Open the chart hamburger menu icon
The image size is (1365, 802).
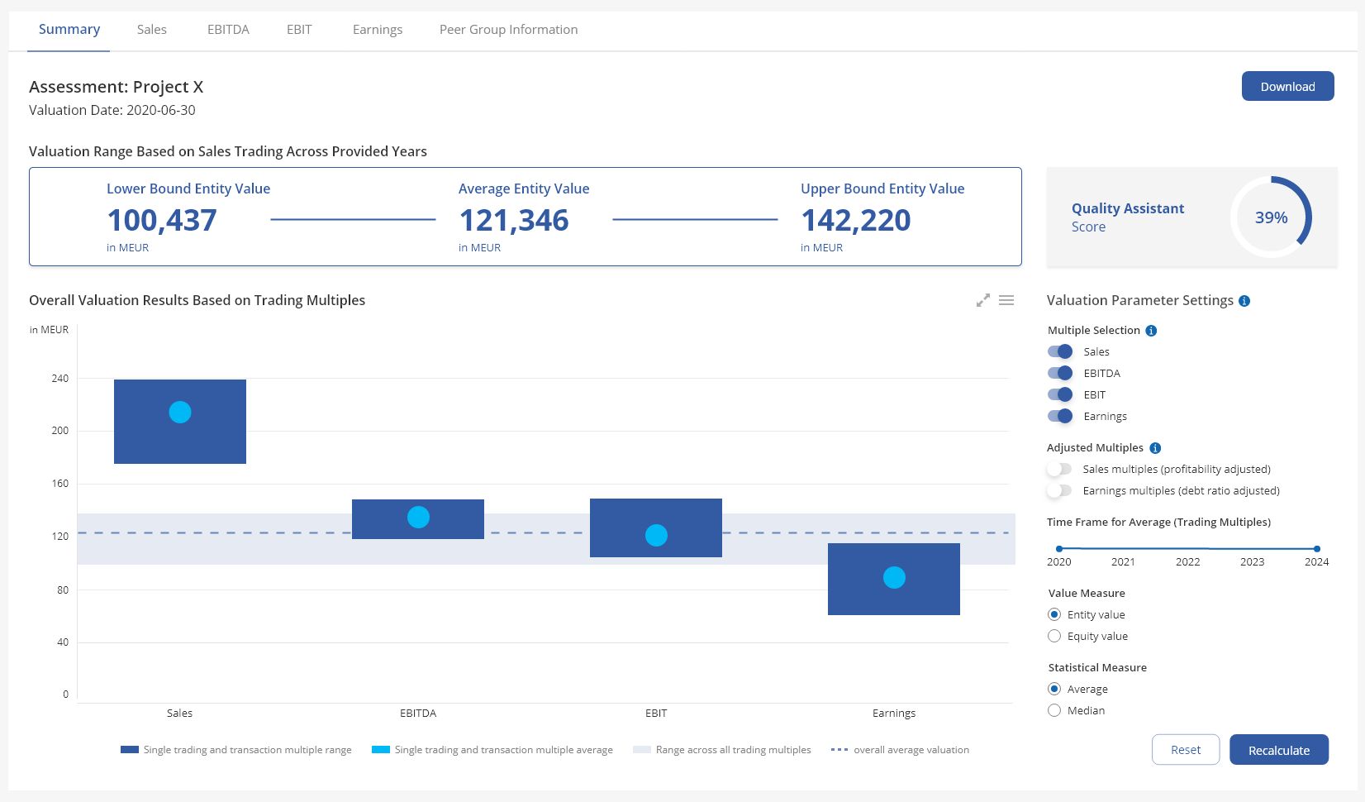click(x=1006, y=301)
